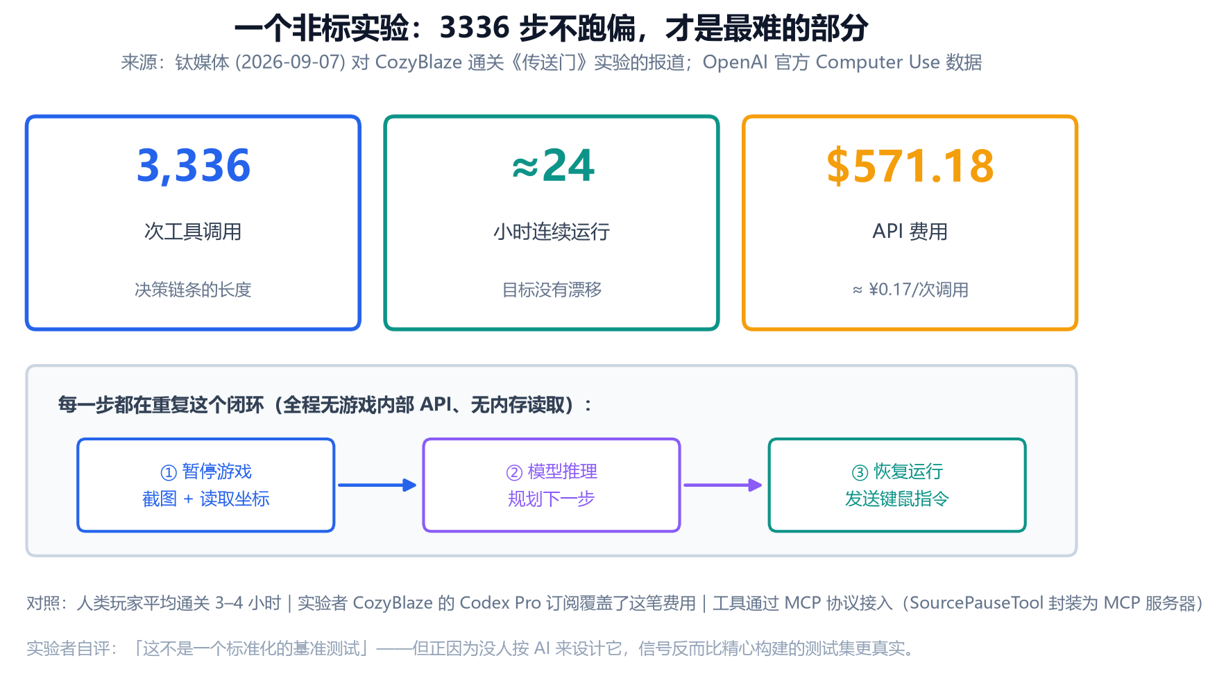1226x692 pixels.
Task: Click the blue arrow after step one
Action: click(x=377, y=485)
